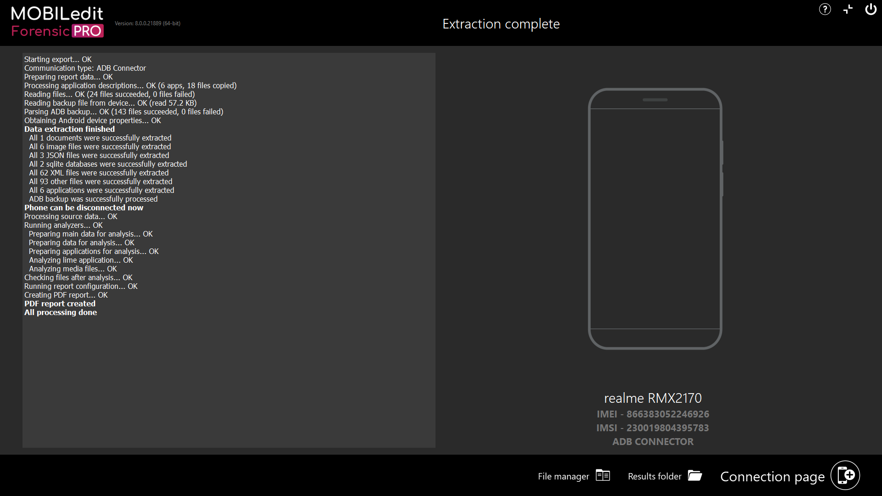
Task: Open the File manager panel icon
Action: [x=603, y=475]
